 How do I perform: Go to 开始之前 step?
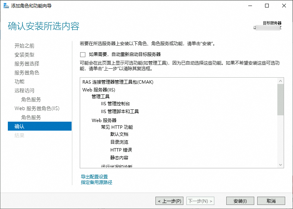coord(24,46)
